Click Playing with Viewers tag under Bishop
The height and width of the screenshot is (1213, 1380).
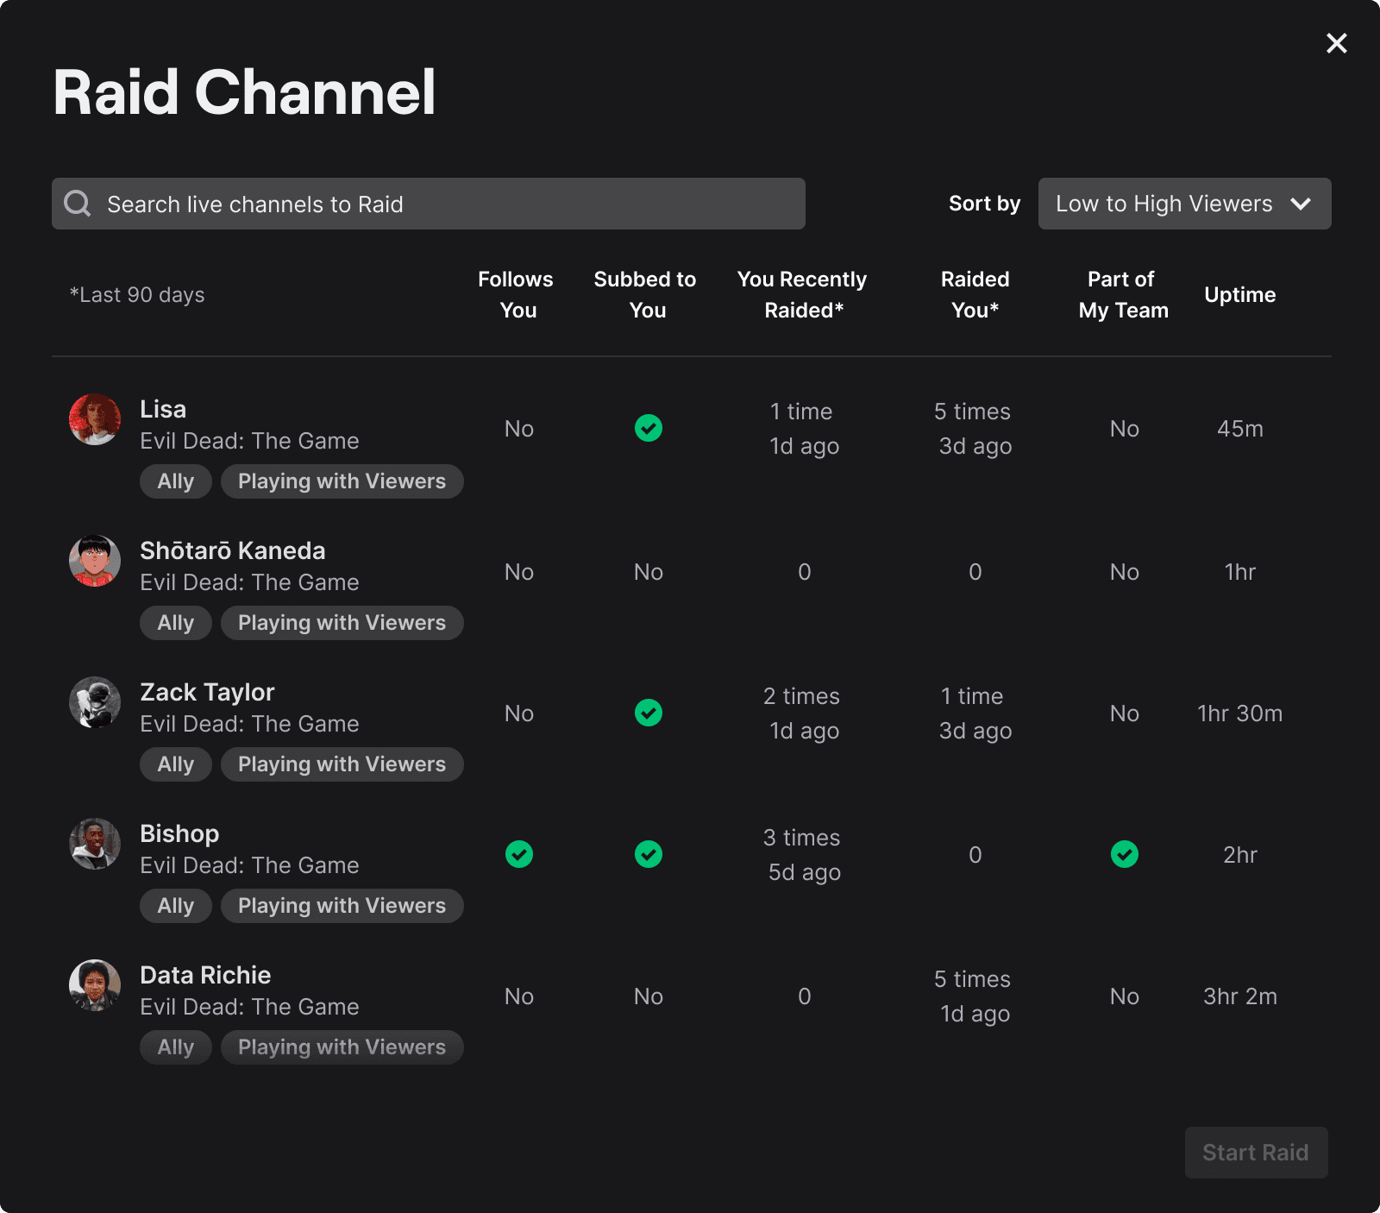click(342, 906)
